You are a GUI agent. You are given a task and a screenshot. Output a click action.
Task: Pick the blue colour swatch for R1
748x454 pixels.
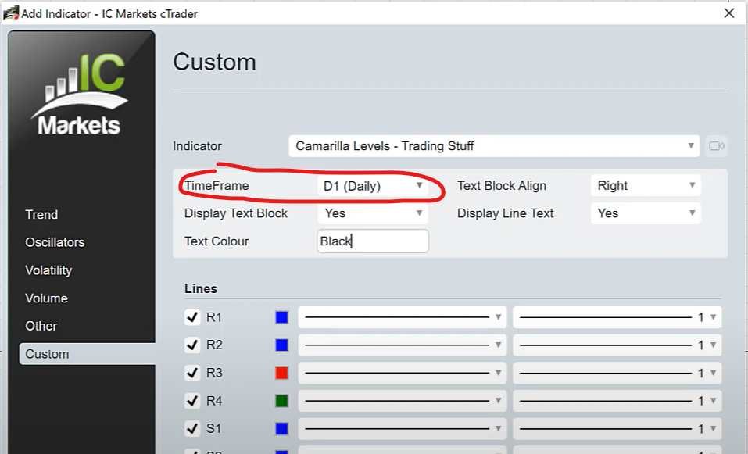pyautogui.click(x=281, y=317)
